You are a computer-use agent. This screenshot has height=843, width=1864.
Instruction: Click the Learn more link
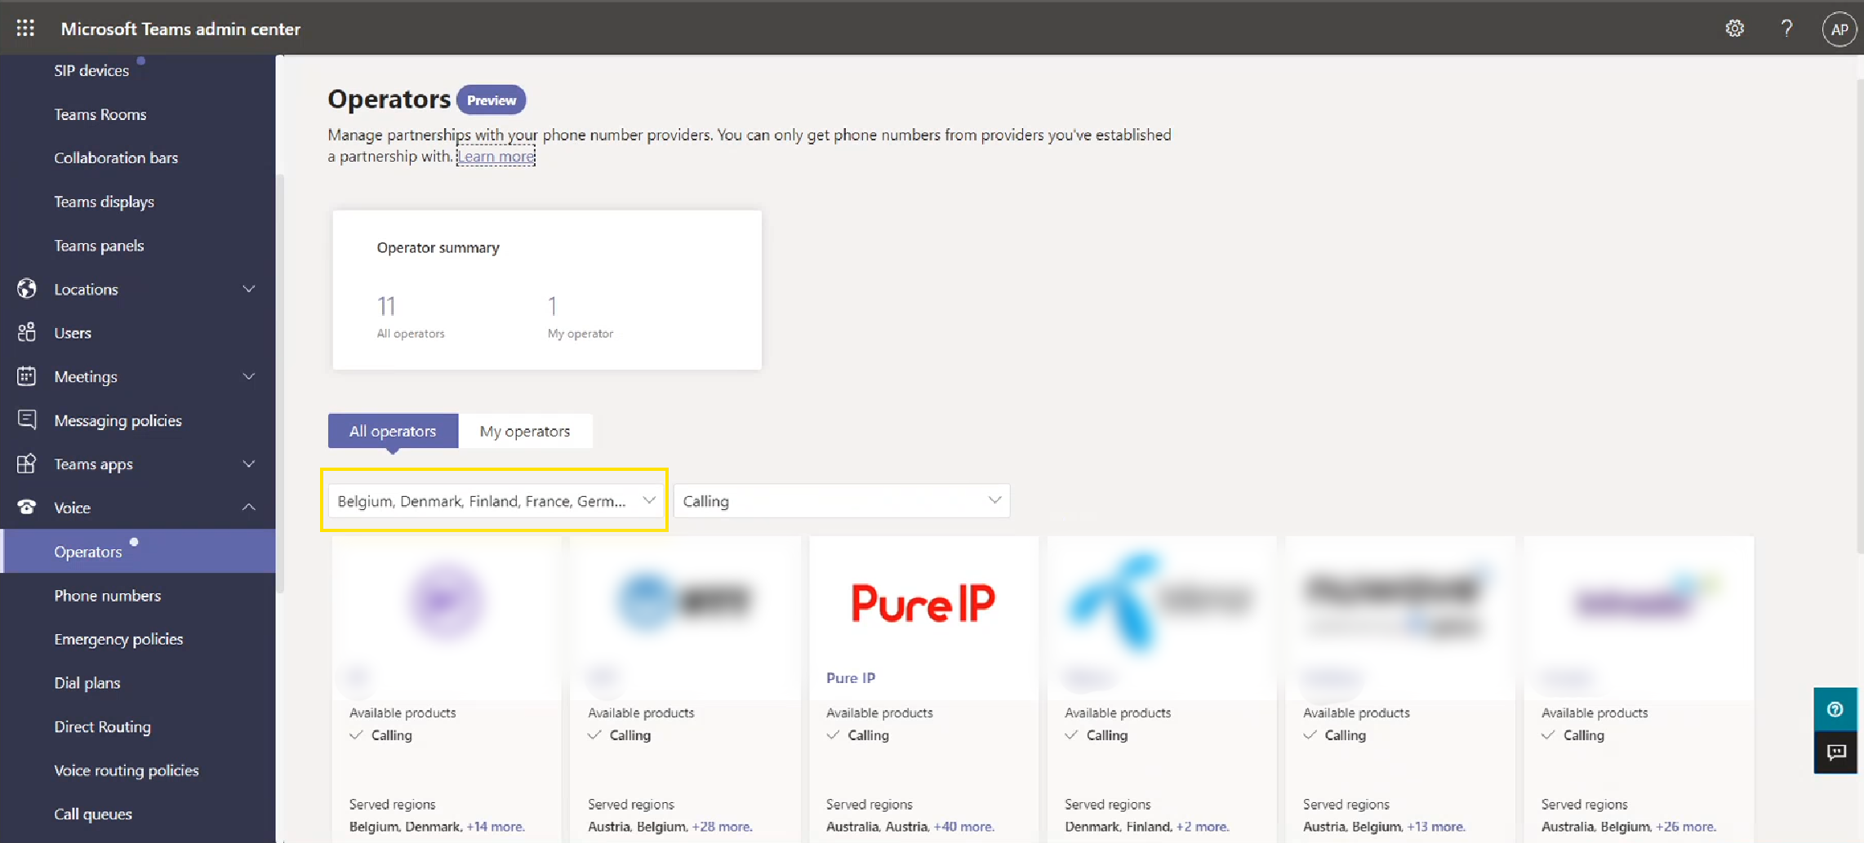495,156
